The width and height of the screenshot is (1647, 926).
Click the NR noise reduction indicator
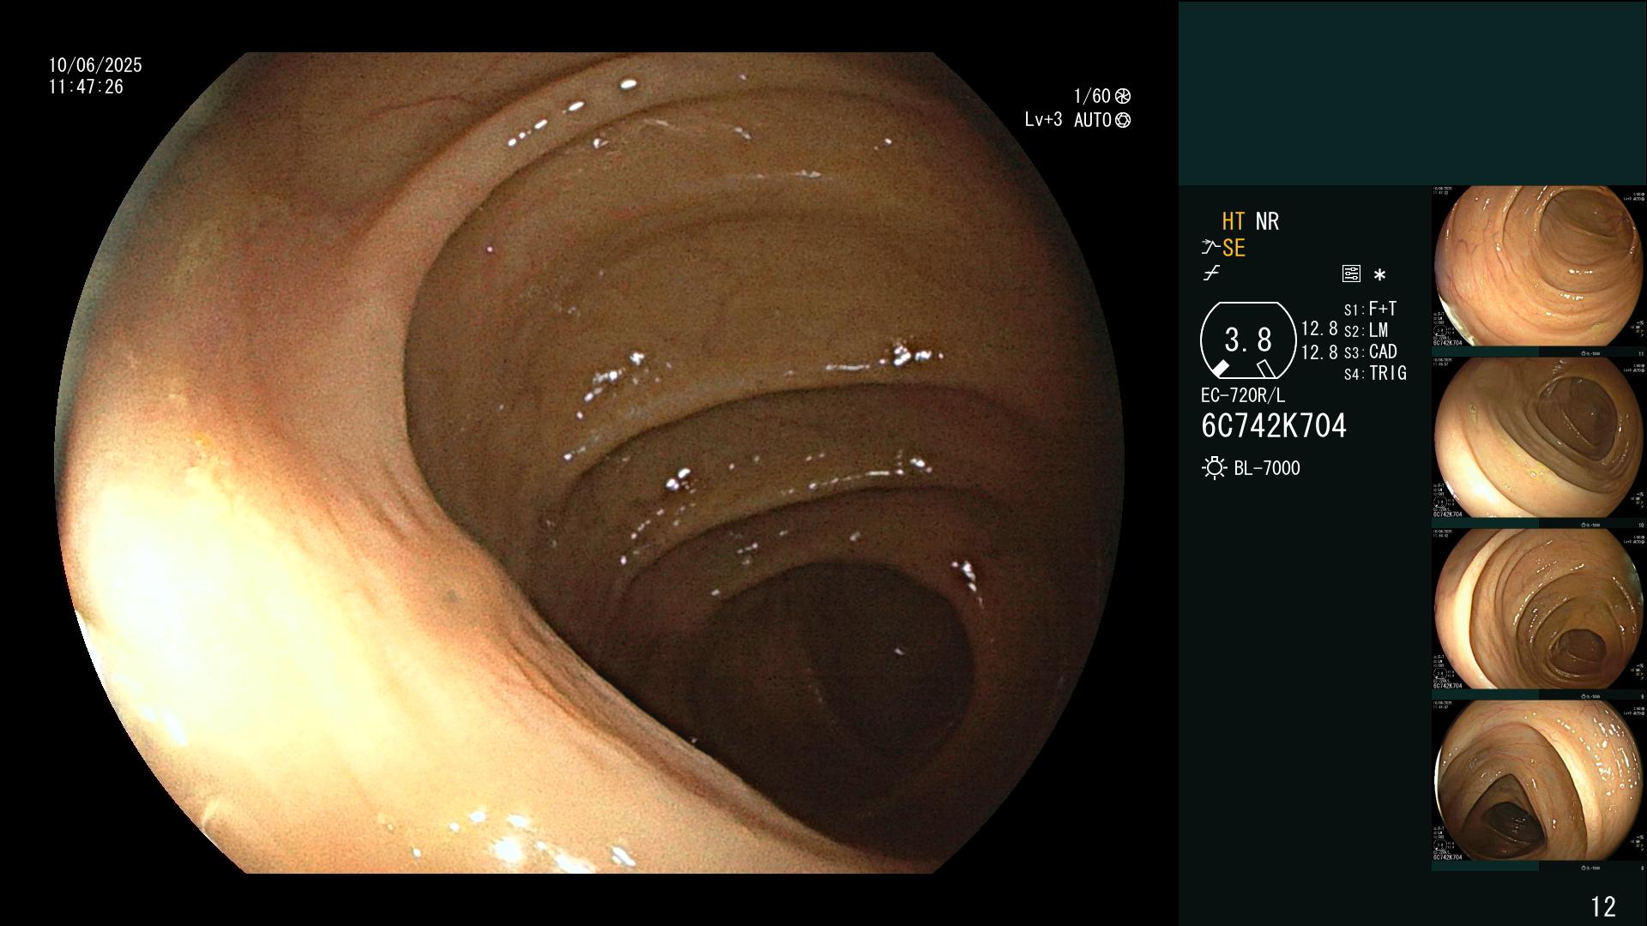click(x=1267, y=221)
